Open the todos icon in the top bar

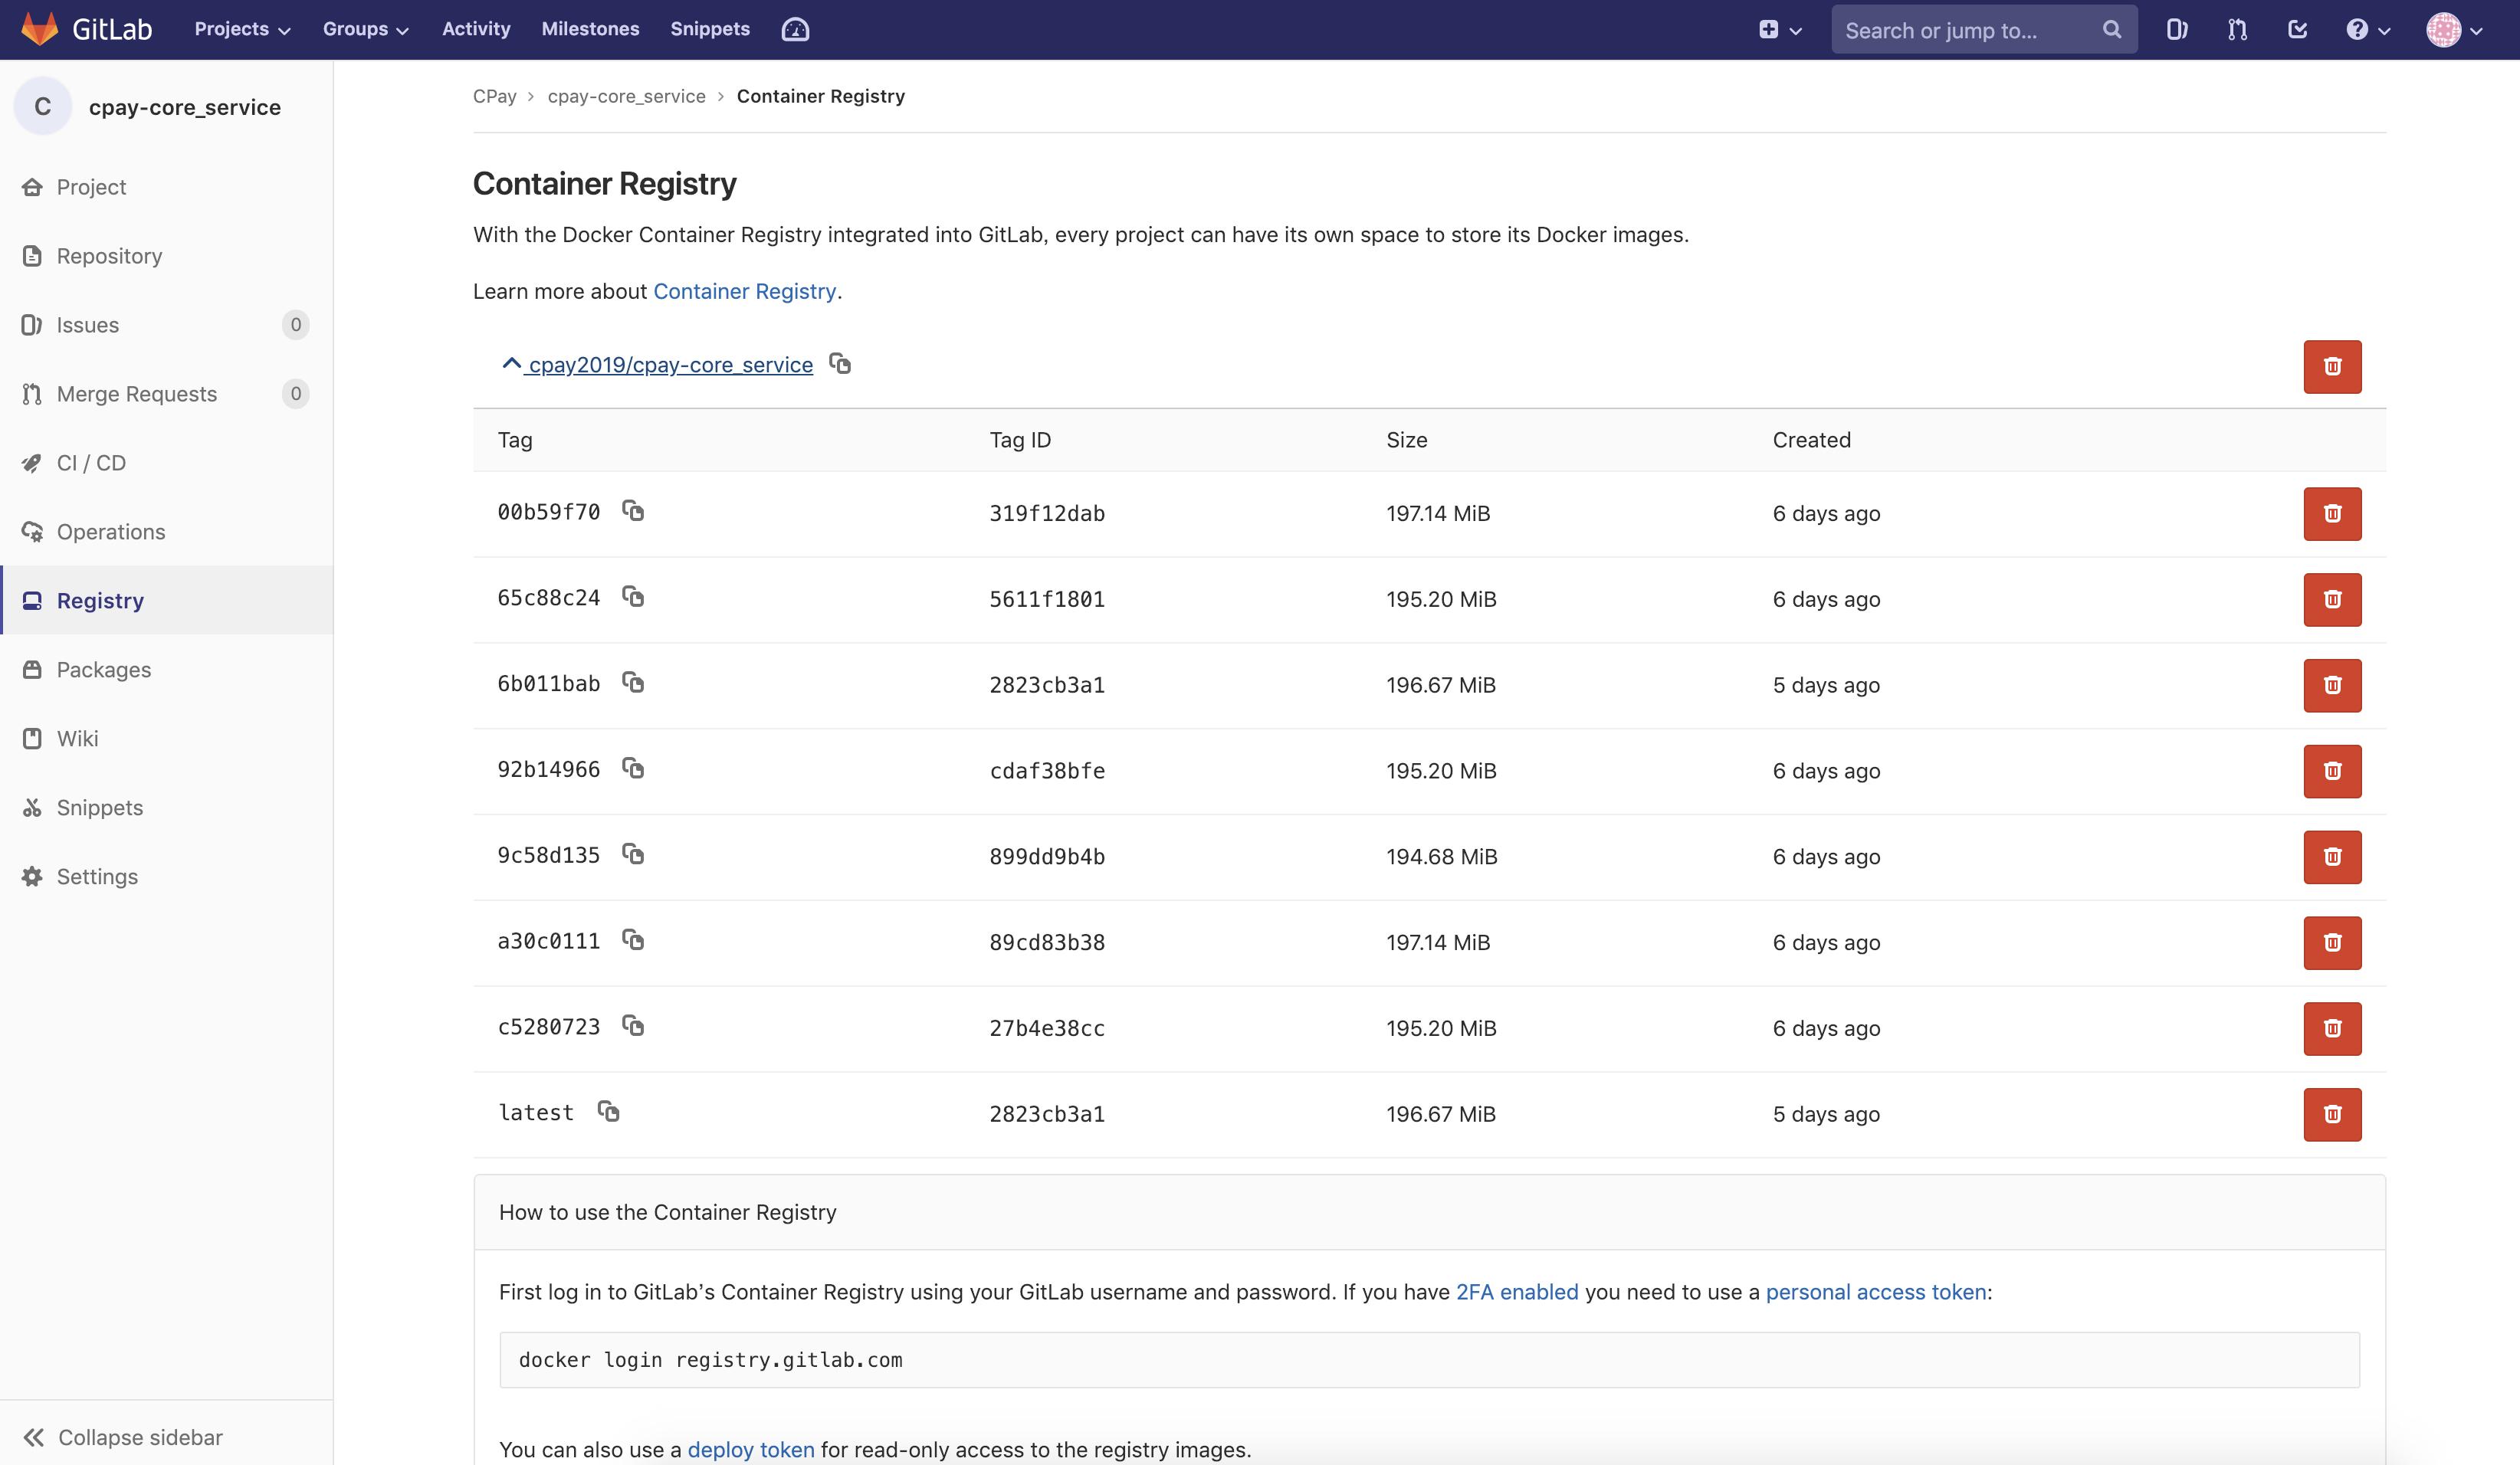[x=2297, y=30]
